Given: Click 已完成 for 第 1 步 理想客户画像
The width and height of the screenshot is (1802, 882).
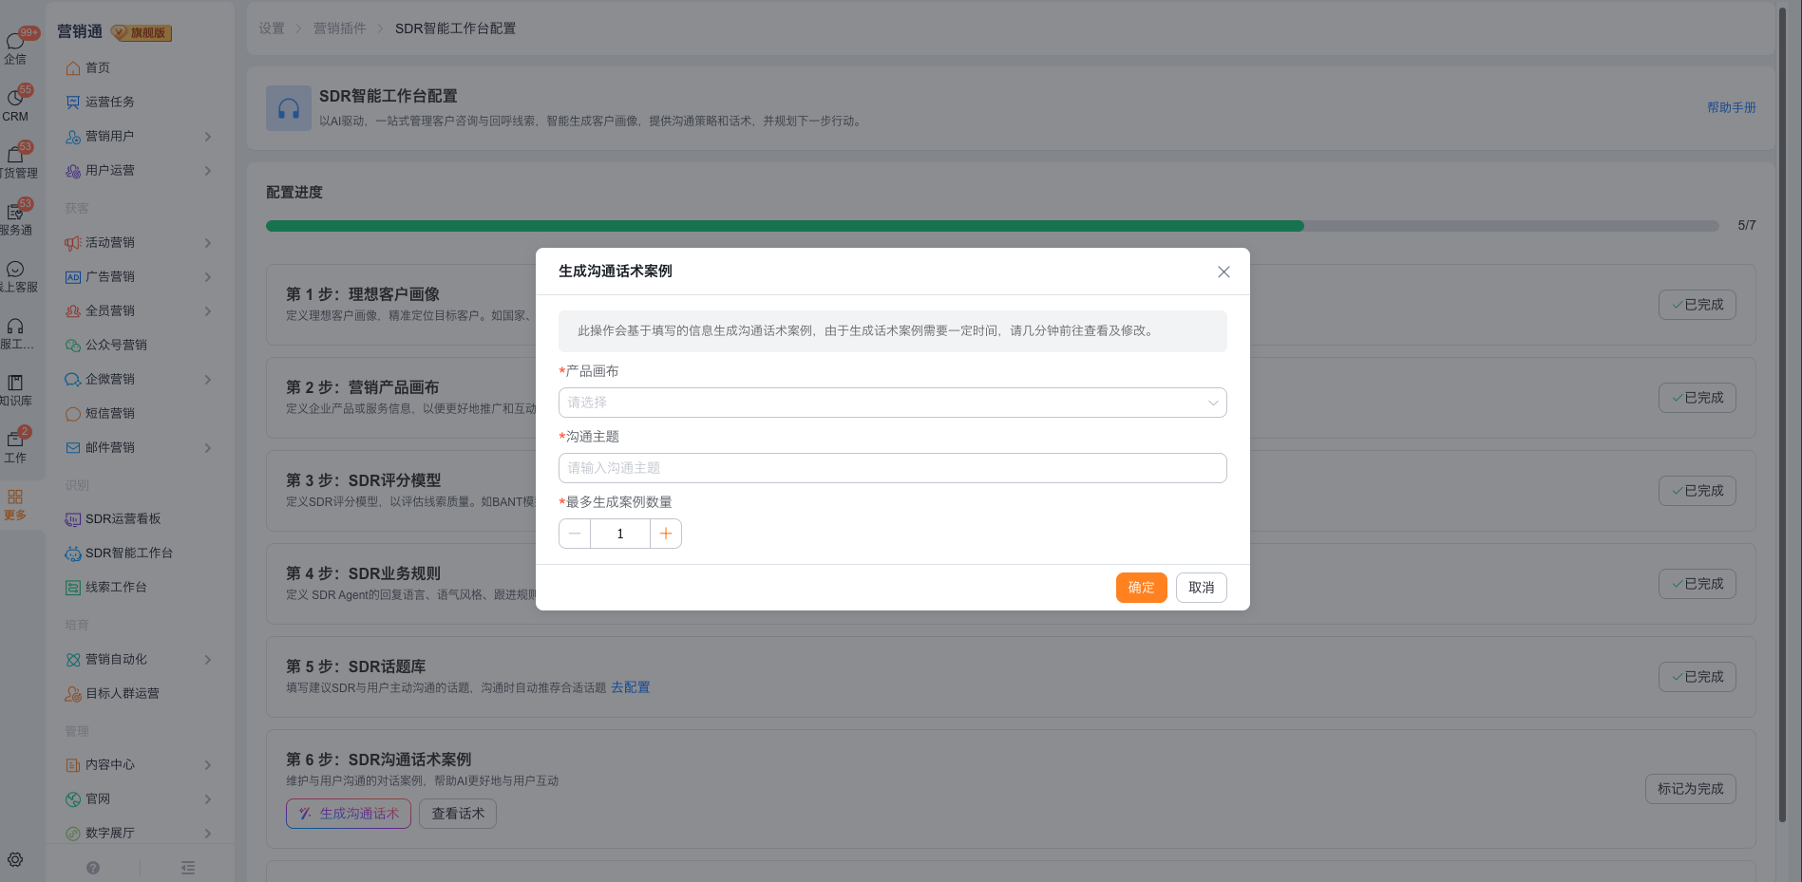Looking at the screenshot, I should 1698,305.
